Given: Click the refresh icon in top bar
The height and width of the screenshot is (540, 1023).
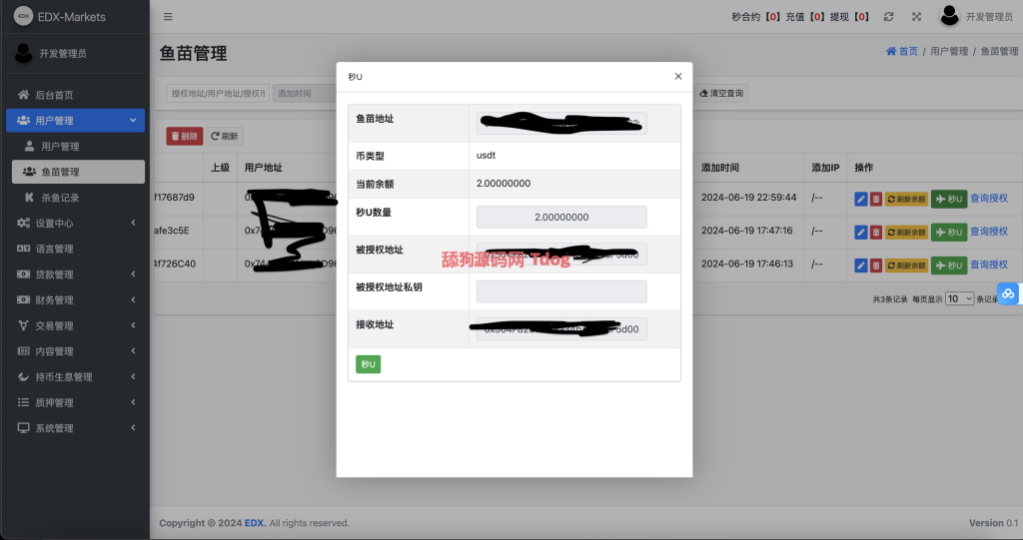Looking at the screenshot, I should pos(888,17).
